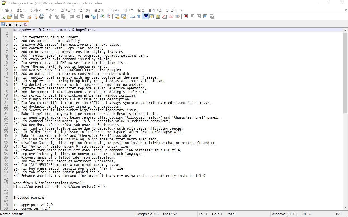Open the 실행 menu
Screen dimensions: 348x217
(141, 10)
